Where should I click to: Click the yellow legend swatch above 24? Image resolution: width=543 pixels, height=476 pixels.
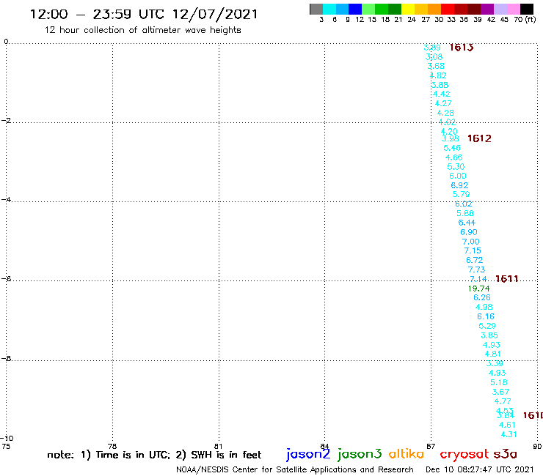[x=408, y=9]
